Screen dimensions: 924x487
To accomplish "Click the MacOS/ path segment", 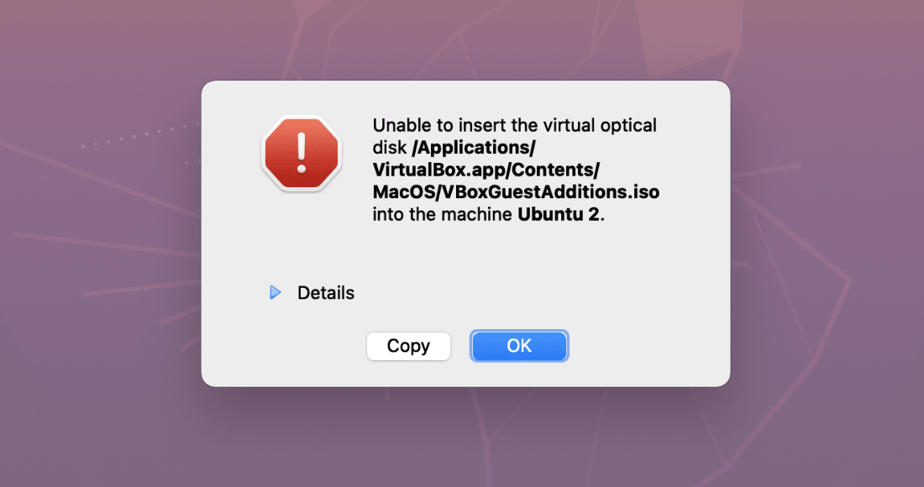I will tap(400, 192).
